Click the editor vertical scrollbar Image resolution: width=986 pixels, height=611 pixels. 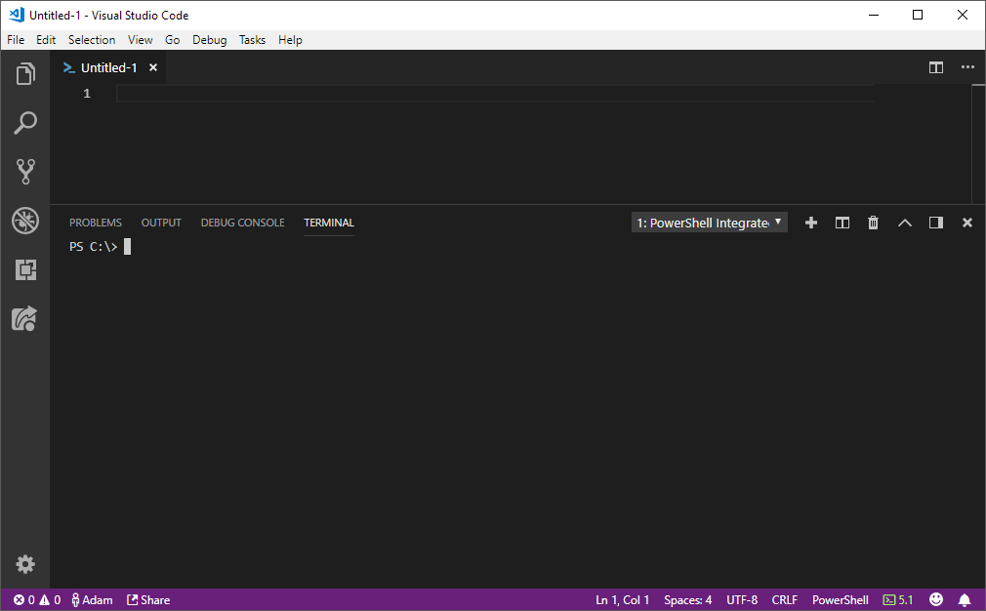coord(978,143)
